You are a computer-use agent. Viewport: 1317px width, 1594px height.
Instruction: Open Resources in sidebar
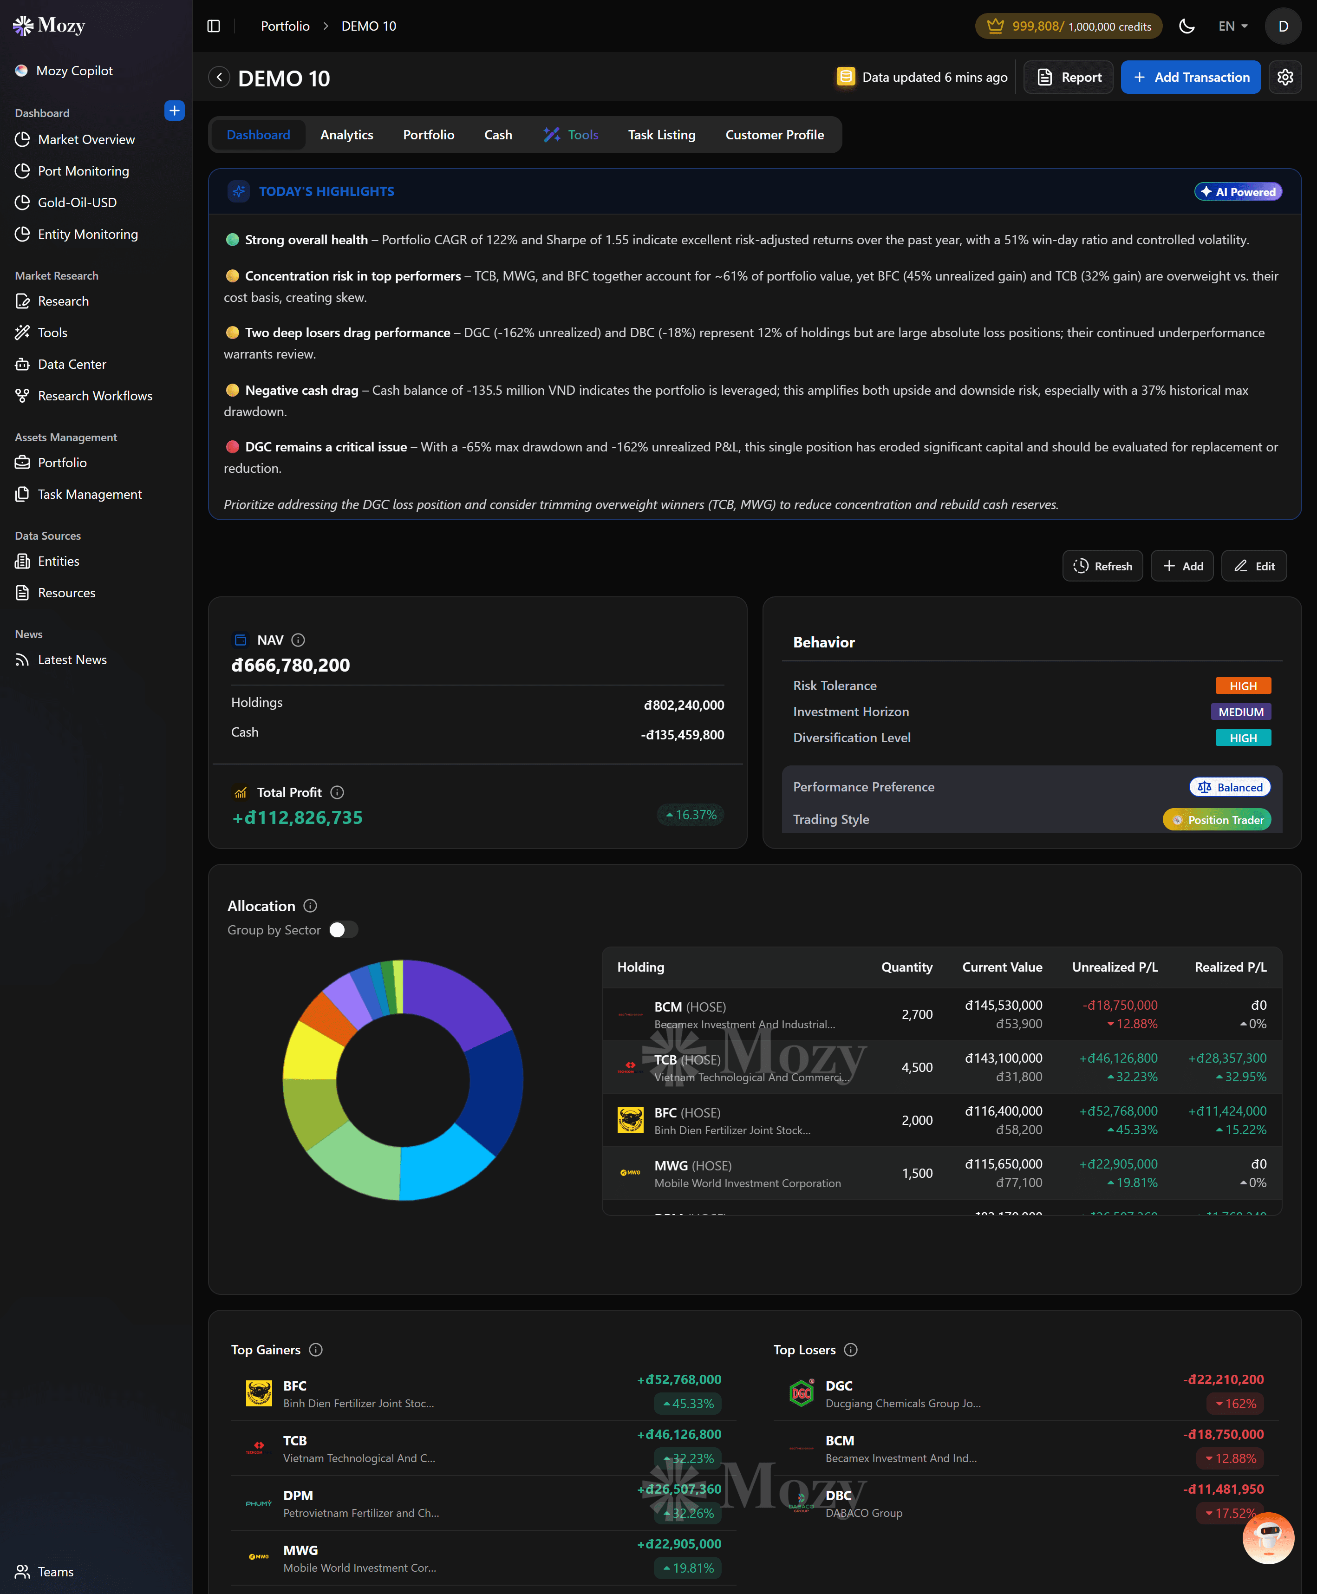pyautogui.click(x=67, y=593)
